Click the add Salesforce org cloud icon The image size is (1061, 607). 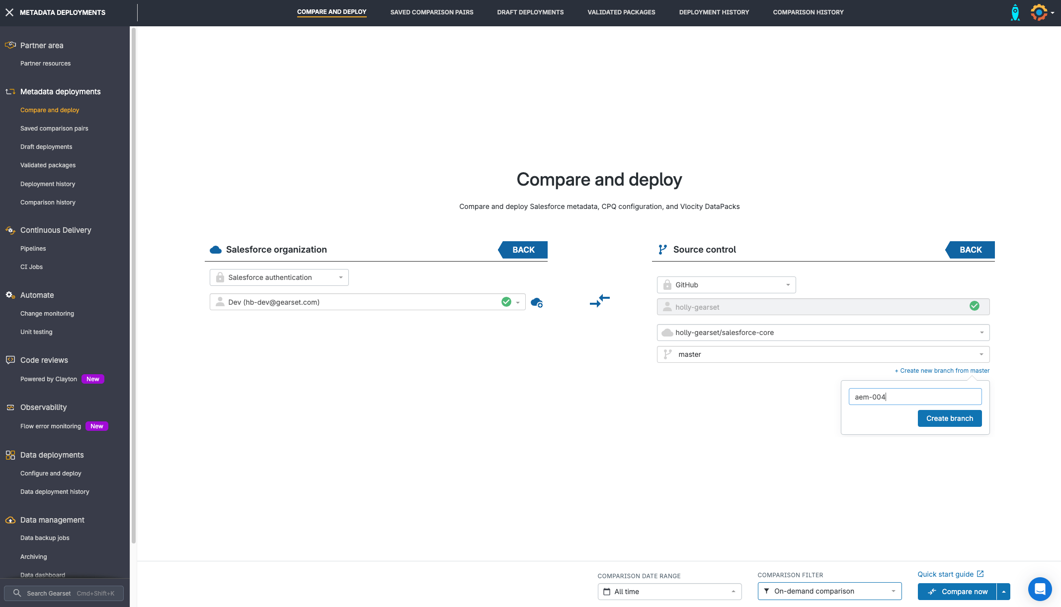tap(536, 302)
